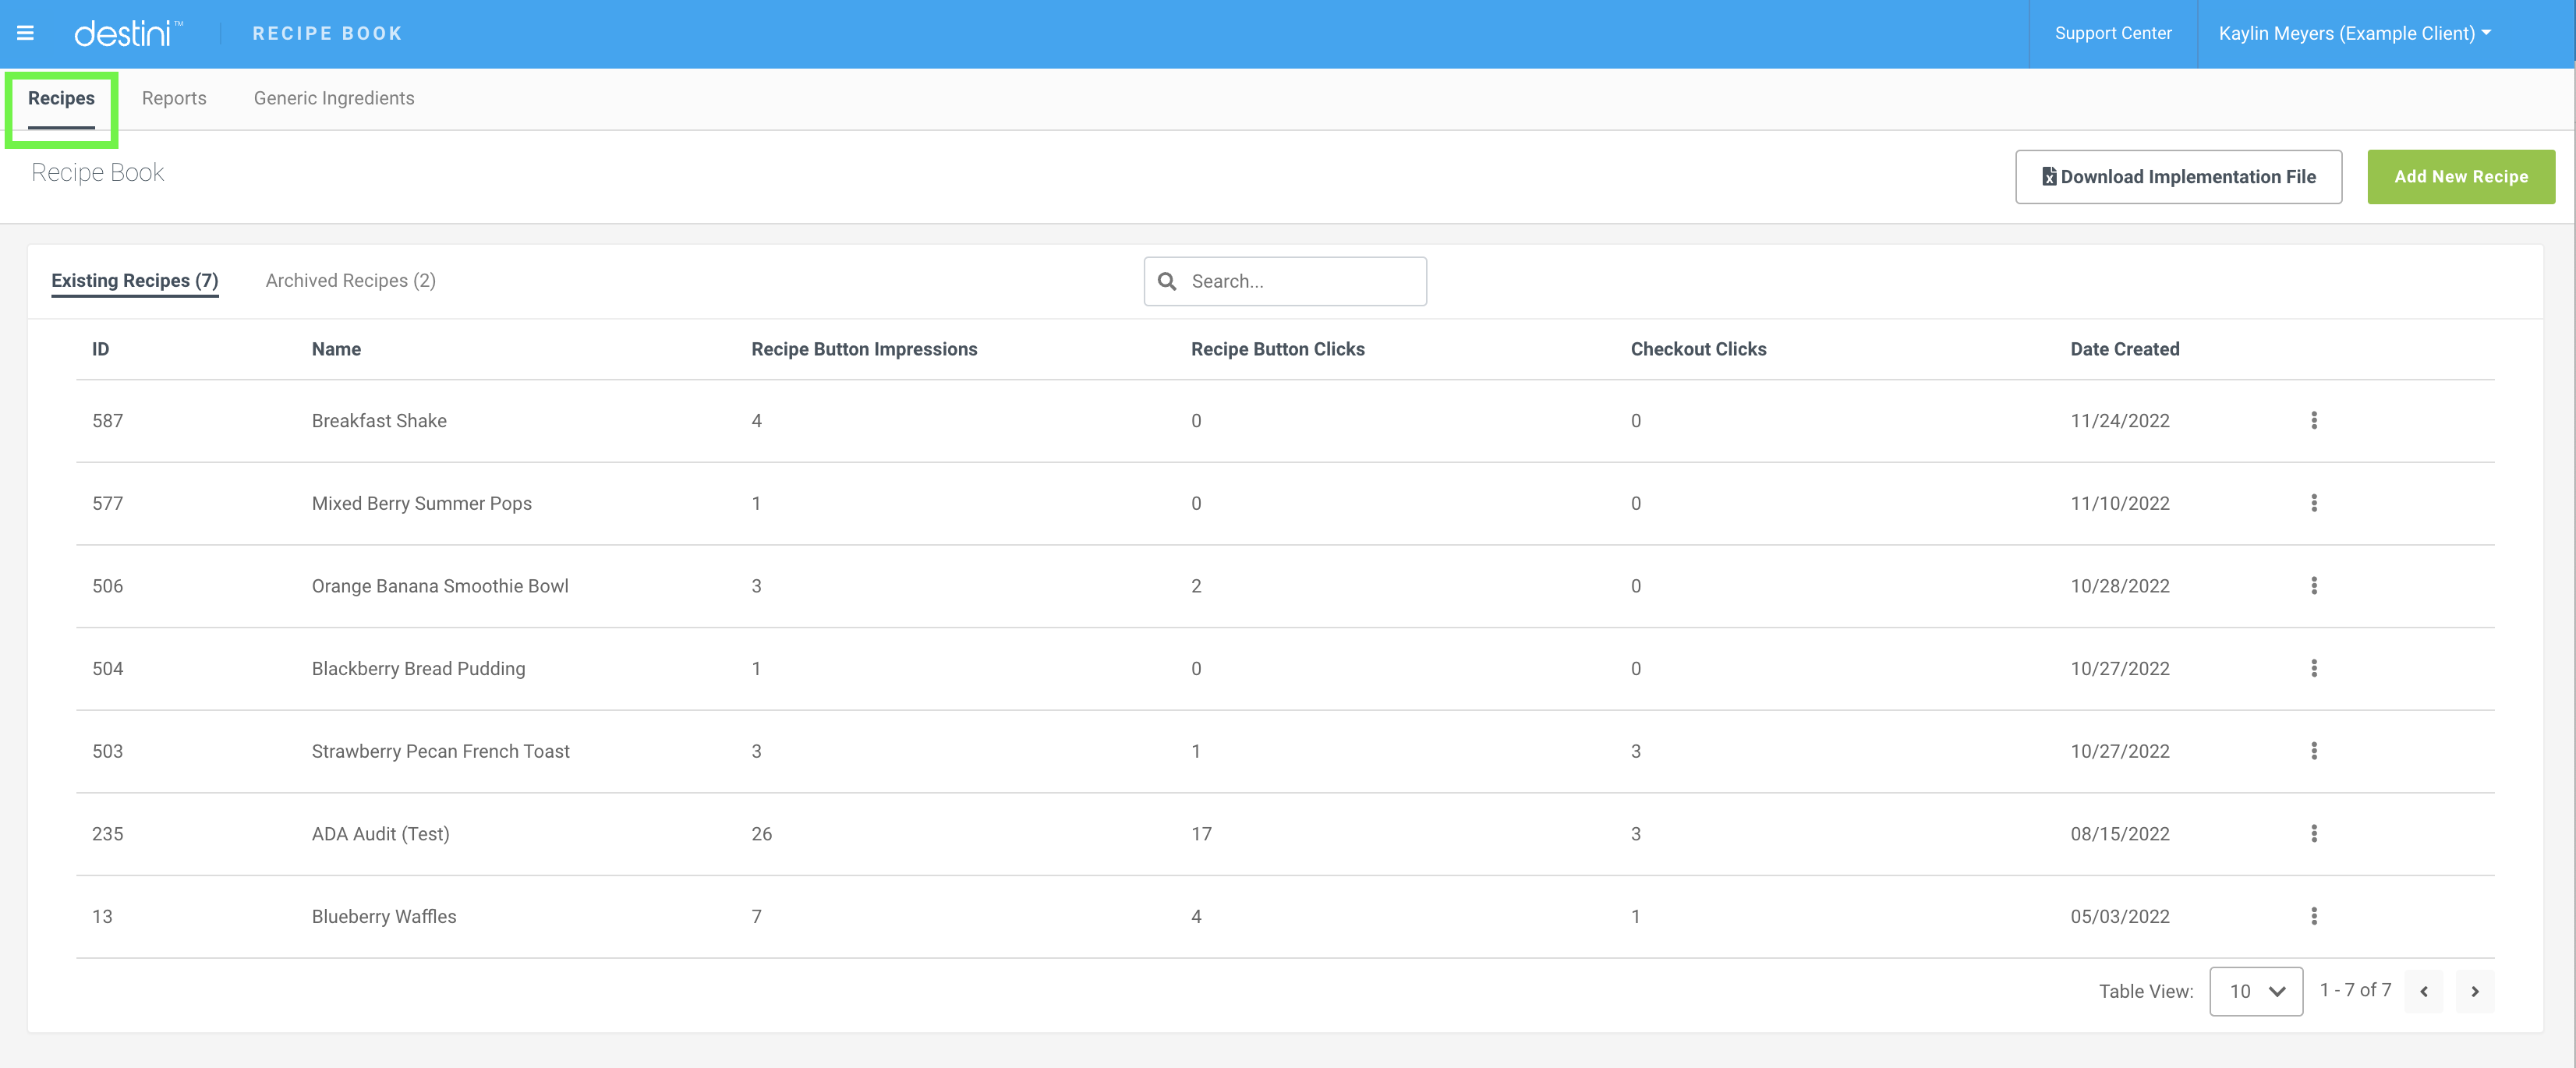2576x1068 pixels.
Task: Select the Orange Banana Smoothie Bowl name
Action: 440,586
